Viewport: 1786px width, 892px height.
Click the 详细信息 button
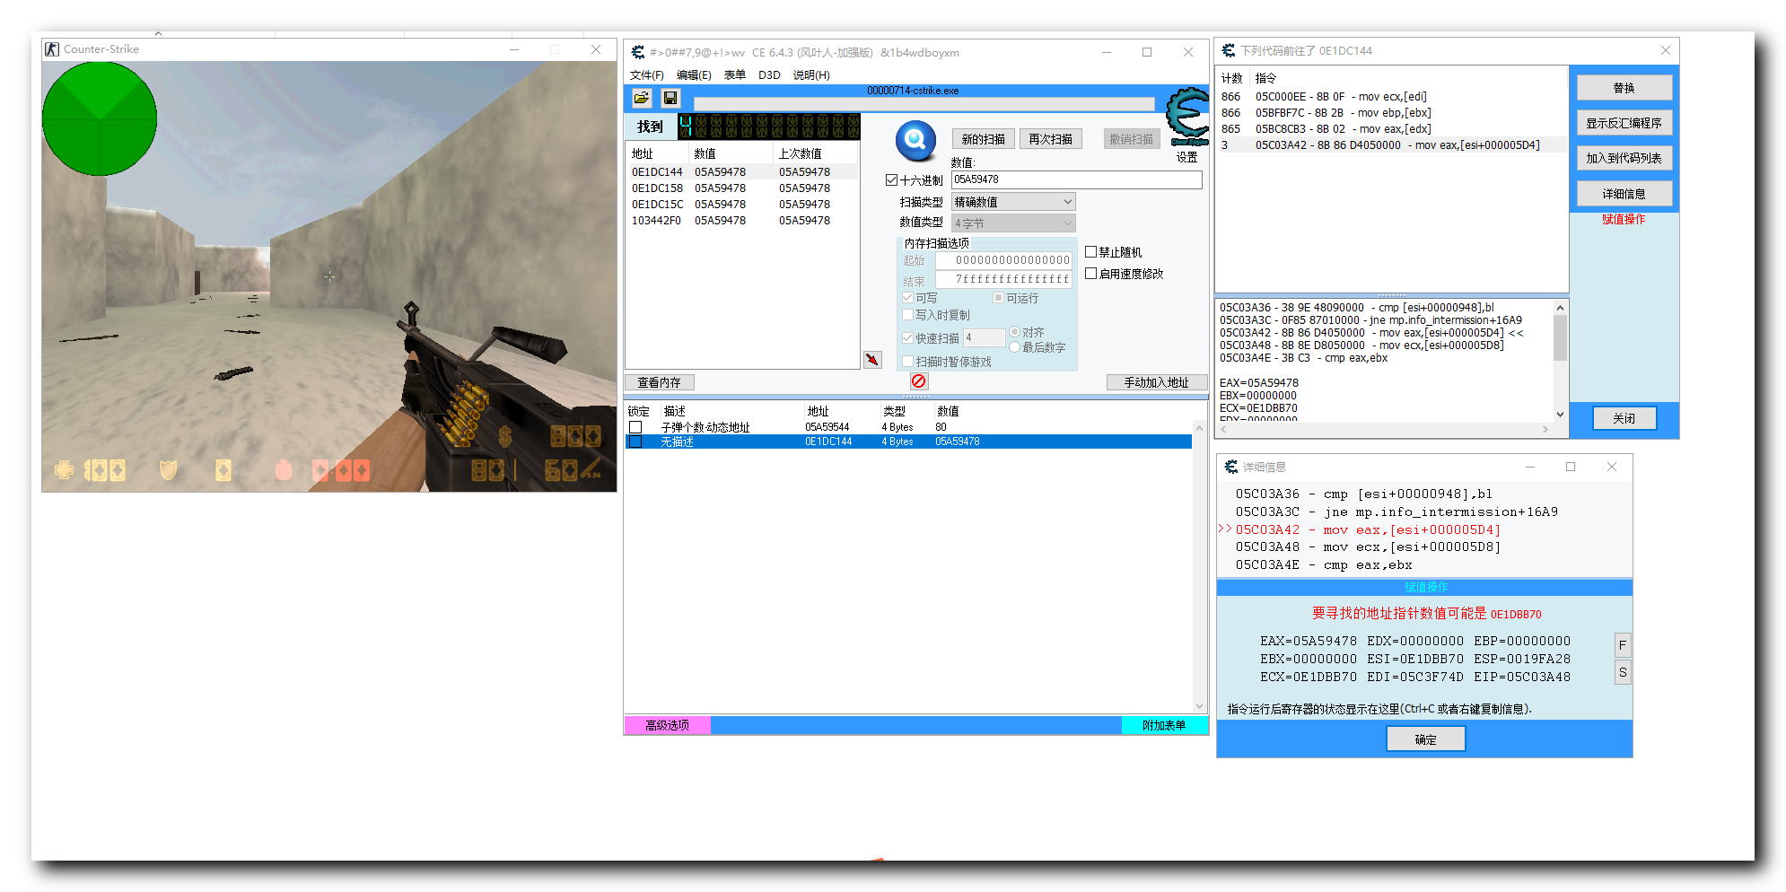click(1624, 194)
